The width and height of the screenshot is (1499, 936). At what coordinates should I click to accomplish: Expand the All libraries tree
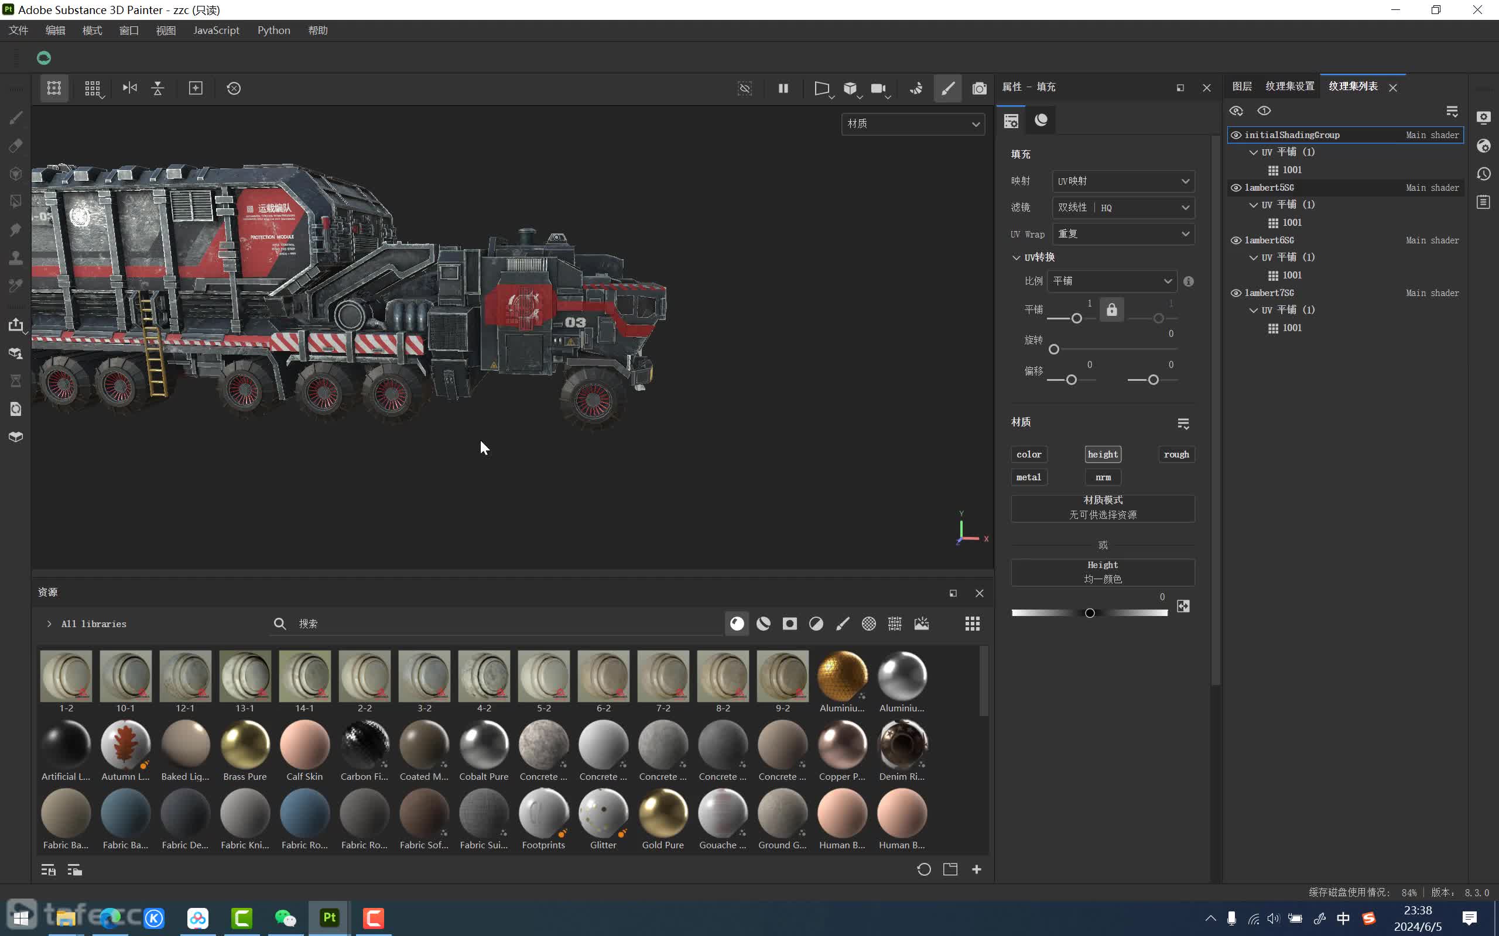click(x=49, y=624)
